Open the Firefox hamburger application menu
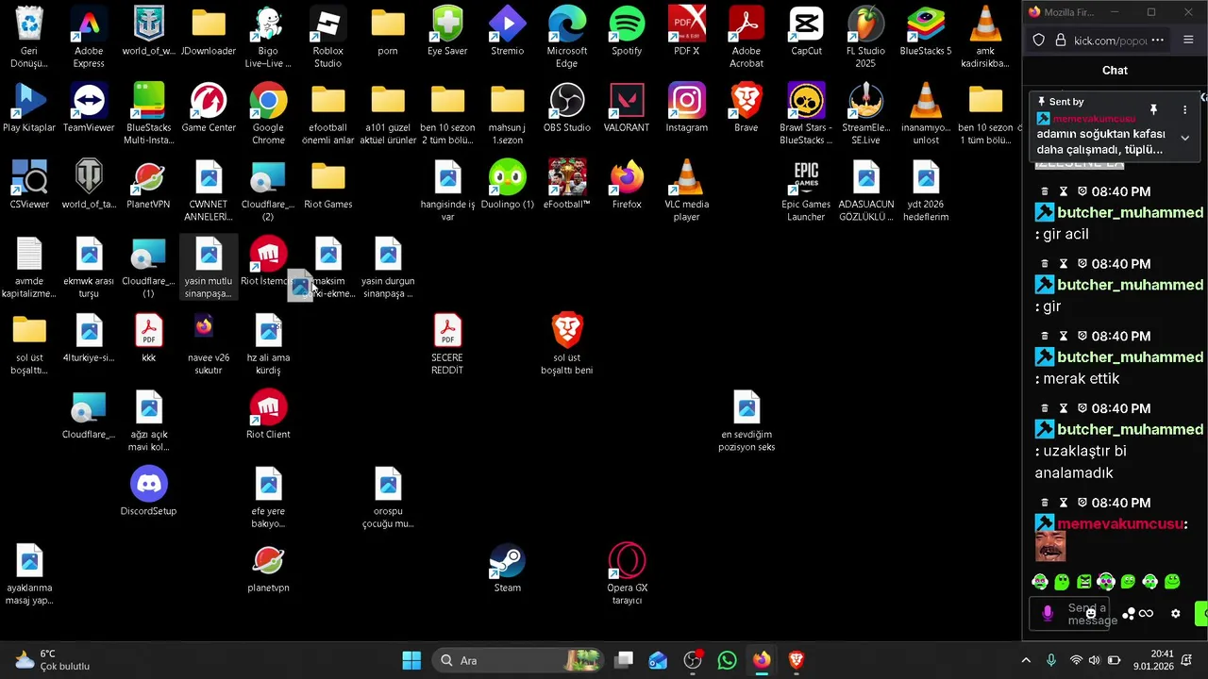 click(1188, 41)
